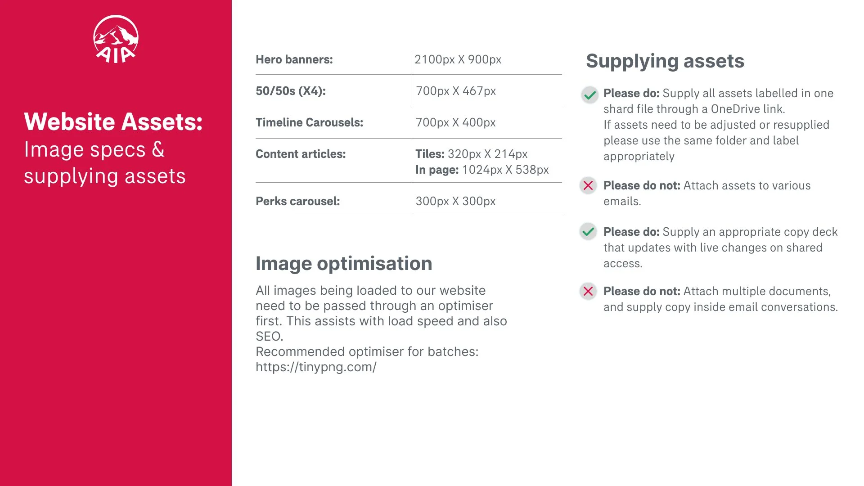Screen dimensions: 864x486
Task: Click the Website Assets title text
Action: tap(113, 122)
